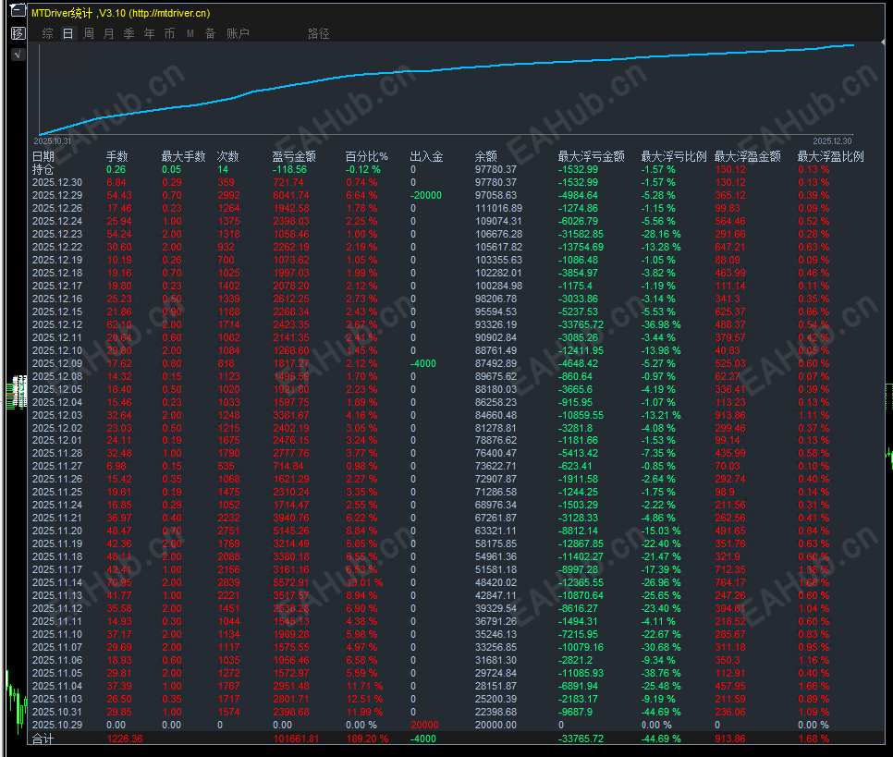Screen dimensions: 893x757
Task: Click the 13.01 % percentage value
Action: [x=364, y=582]
